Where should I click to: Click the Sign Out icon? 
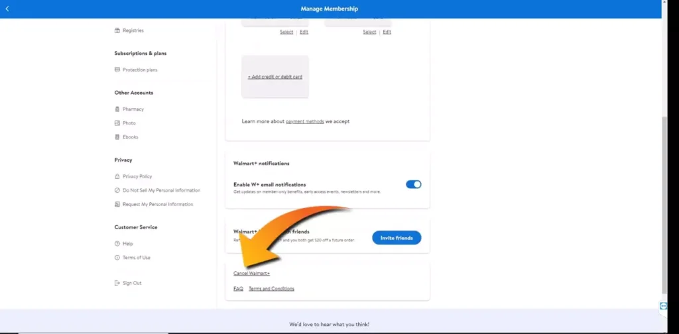pos(117,283)
